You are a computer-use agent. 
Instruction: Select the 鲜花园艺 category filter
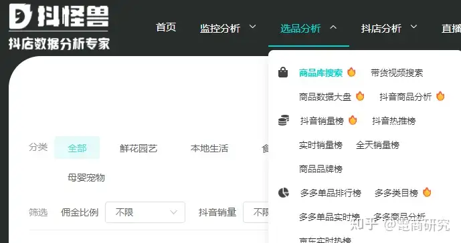tap(139, 148)
